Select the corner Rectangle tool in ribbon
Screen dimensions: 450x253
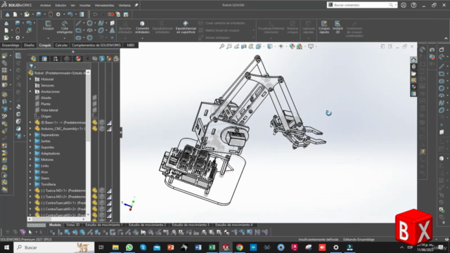point(78,30)
